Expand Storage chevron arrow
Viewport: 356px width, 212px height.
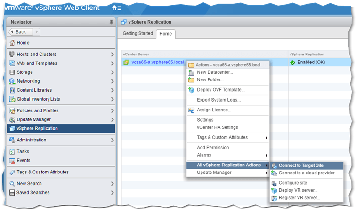coord(112,72)
